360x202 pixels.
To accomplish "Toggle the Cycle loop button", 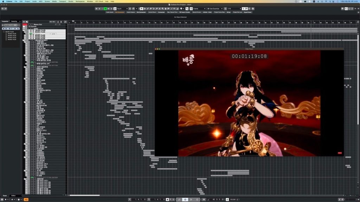I will (179, 200).
